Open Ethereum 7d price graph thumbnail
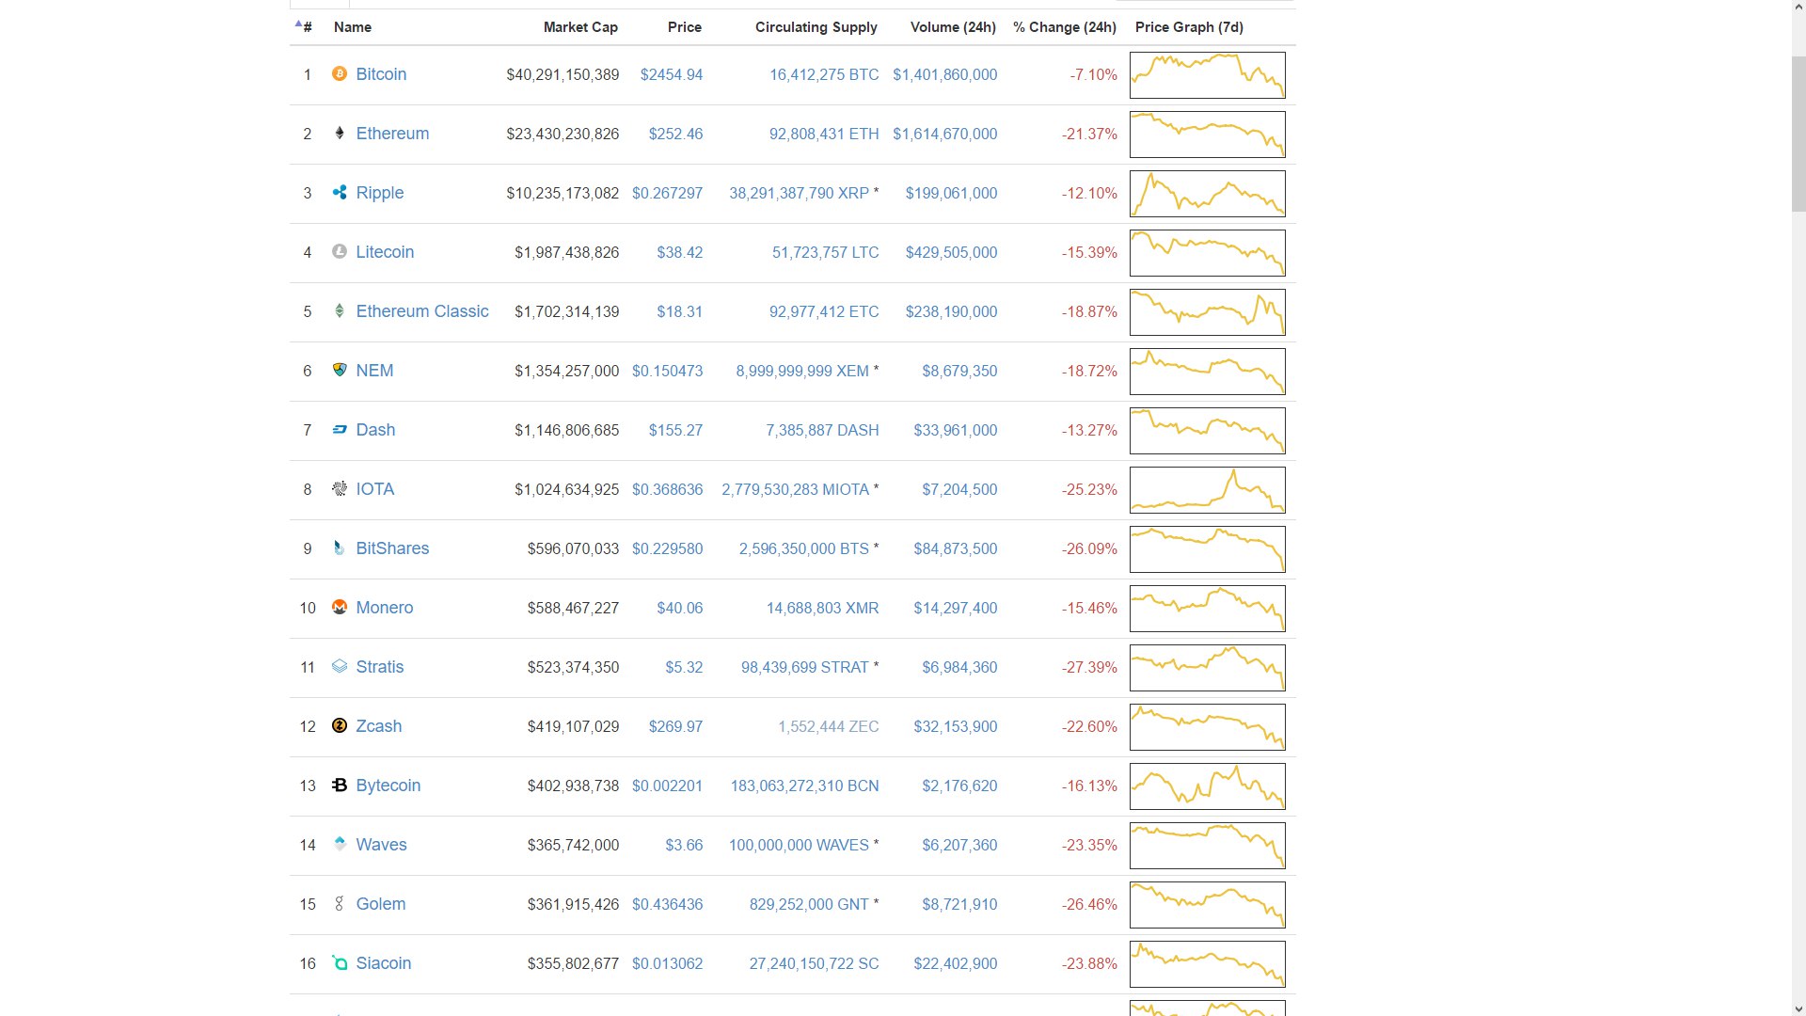 (x=1208, y=135)
